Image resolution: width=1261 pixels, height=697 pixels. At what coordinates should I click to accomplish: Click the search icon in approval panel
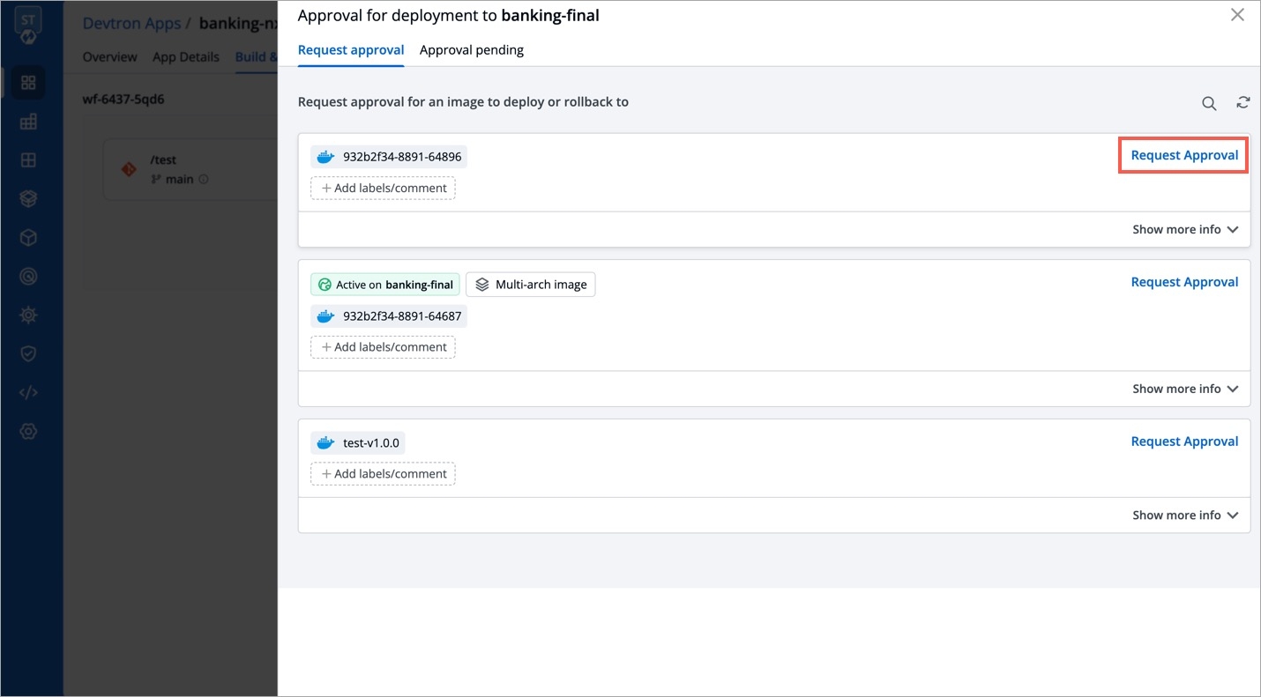1209,103
